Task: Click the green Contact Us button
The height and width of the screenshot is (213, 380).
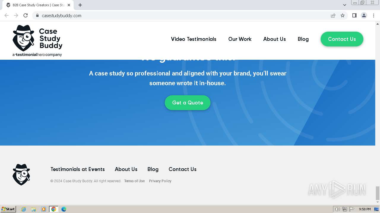Action: coord(342,39)
